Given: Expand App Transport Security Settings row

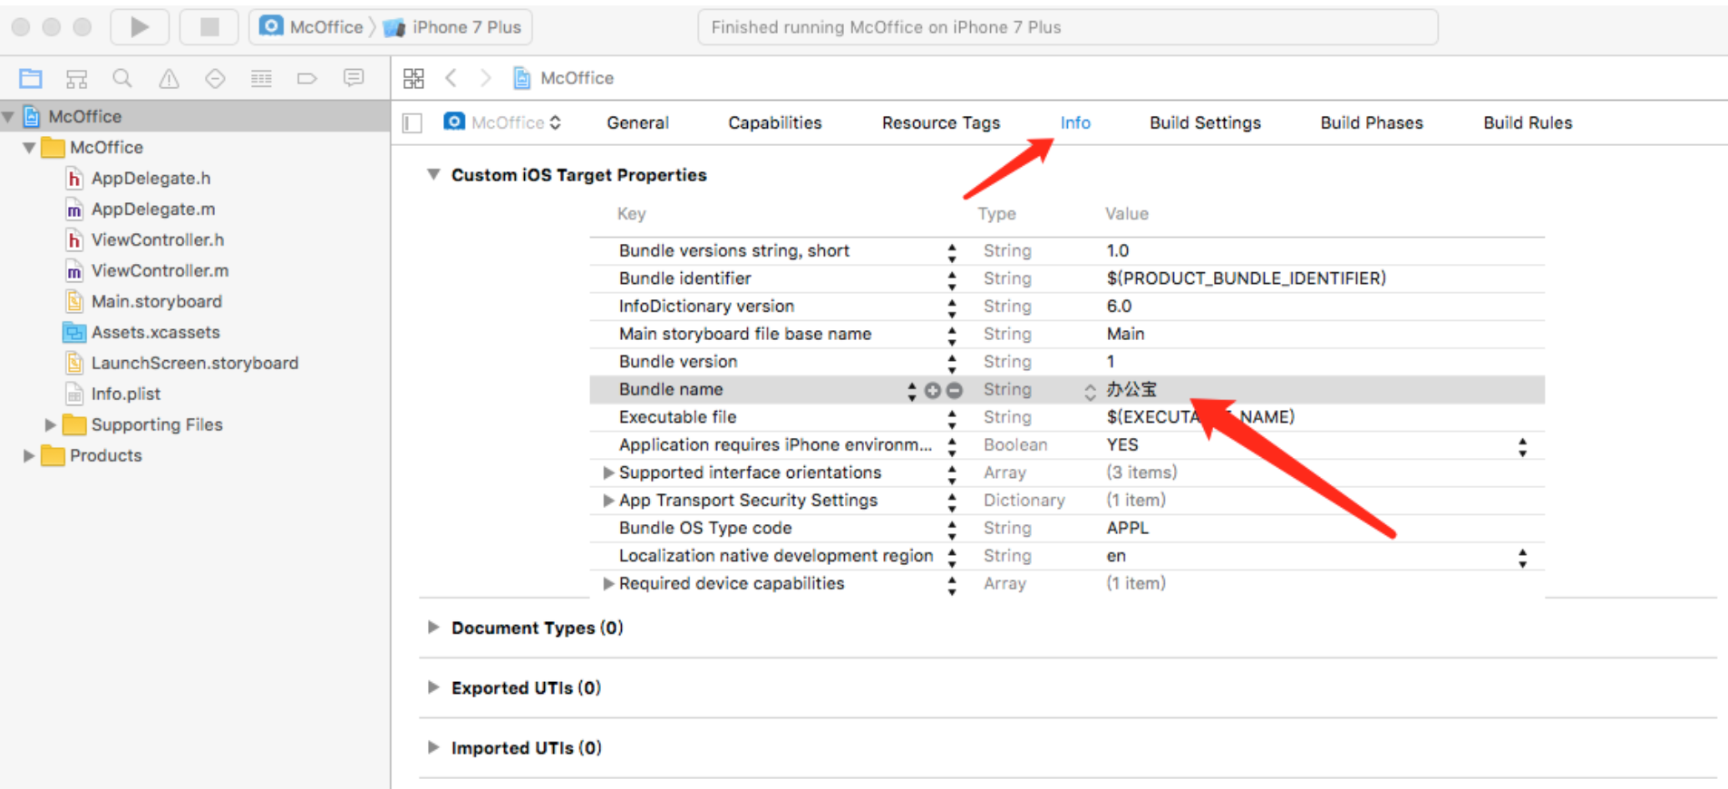Looking at the screenshot, I should pyautogui.click(x=608, y=500).
